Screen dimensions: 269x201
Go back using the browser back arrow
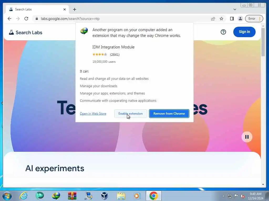(9, 19)
